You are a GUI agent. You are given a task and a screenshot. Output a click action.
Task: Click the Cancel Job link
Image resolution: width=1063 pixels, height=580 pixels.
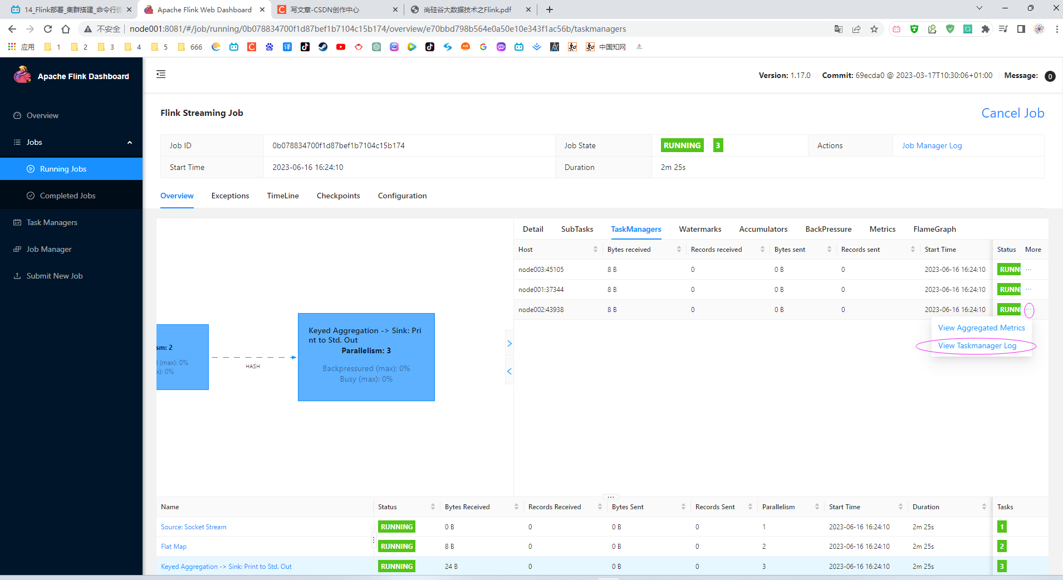pyautogui.click(x=1012, y=113)
